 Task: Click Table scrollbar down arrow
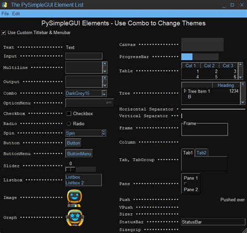click(240, 77)
